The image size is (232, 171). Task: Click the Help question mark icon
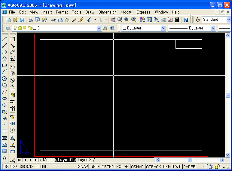click(x=186, y=20)
